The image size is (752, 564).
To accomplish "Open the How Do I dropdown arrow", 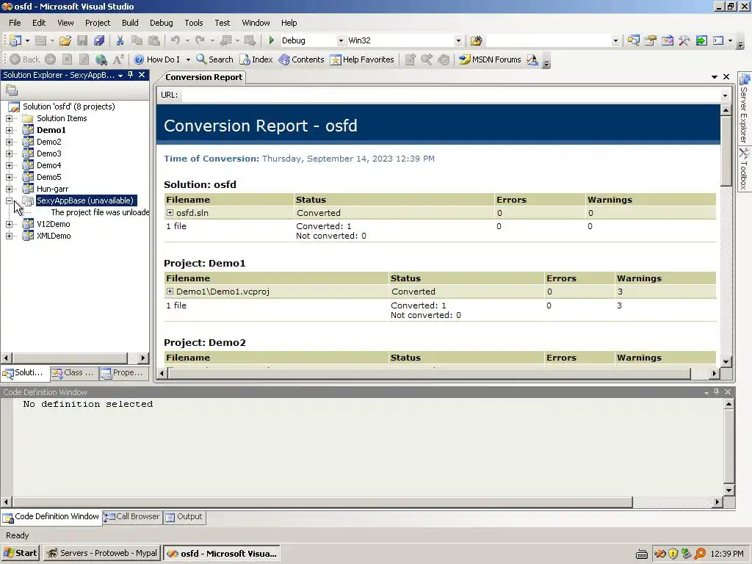I will pos(188,59).
